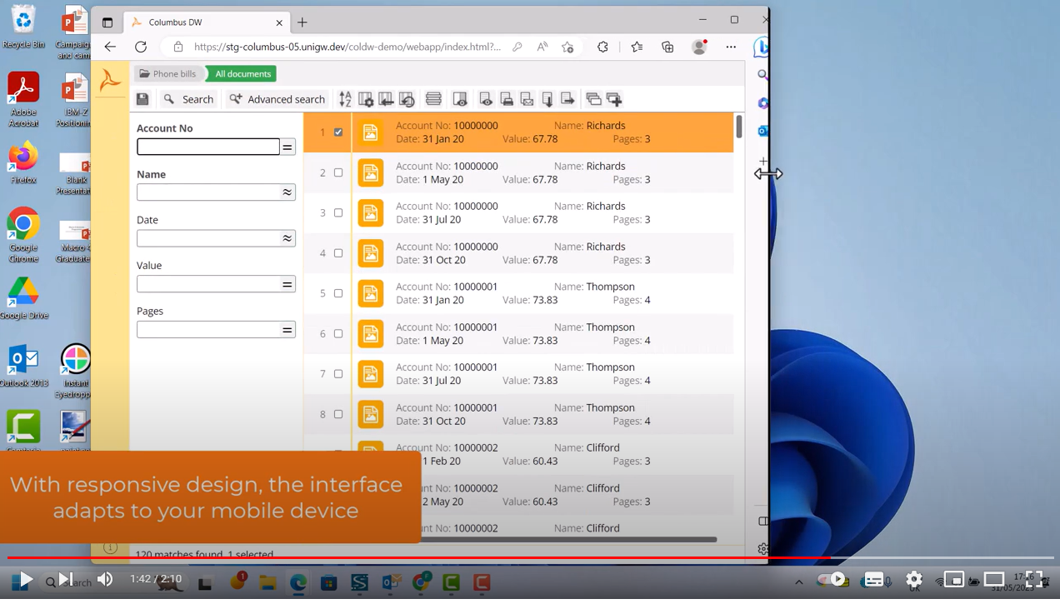The image size is (1060, 604).
Task: Select the checkbox for row 7
Action: click(x=338, y=374)
